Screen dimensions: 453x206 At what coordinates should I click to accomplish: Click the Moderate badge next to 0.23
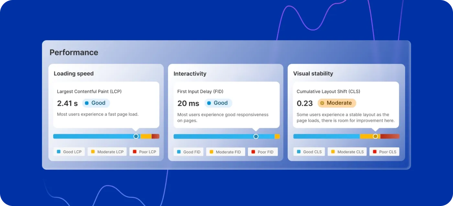(337, 103)
